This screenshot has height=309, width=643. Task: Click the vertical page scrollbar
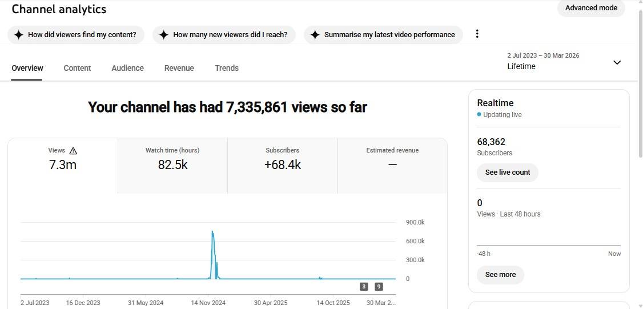640,86
